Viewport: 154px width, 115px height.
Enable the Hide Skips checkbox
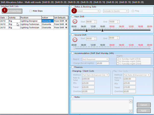click(31, 11)
